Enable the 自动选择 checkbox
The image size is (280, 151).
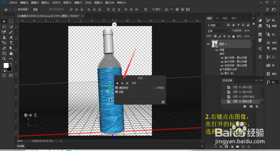coord(15,9)
